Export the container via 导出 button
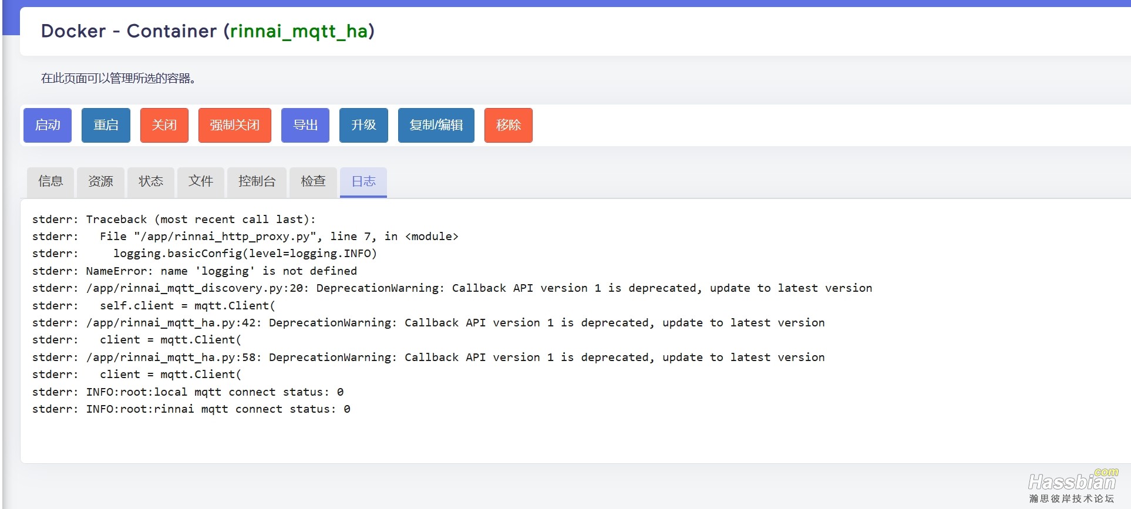 click(305, 125)
